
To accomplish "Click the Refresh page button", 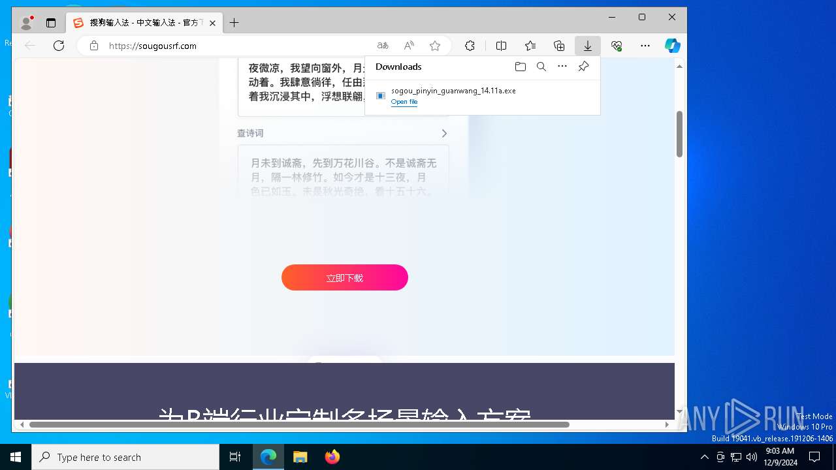I will pyautogui.click(x=59, y=46).
